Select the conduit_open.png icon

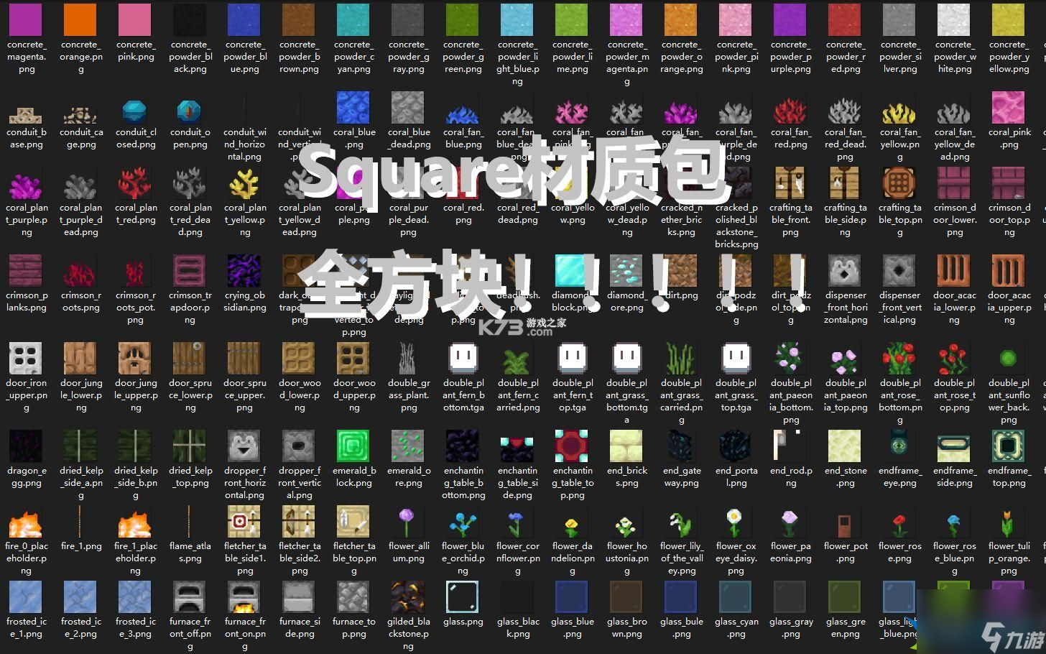tap(190, 112)
